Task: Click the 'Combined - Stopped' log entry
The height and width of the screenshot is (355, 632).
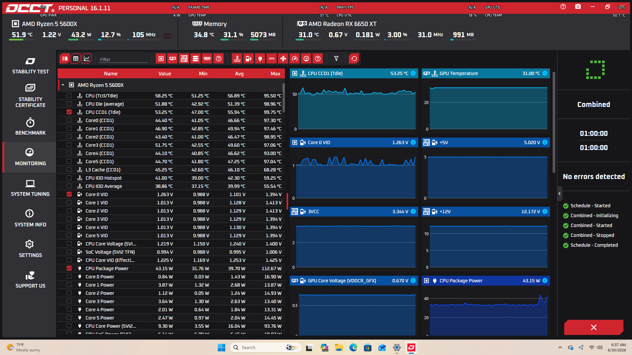Action: coord(592,235)
